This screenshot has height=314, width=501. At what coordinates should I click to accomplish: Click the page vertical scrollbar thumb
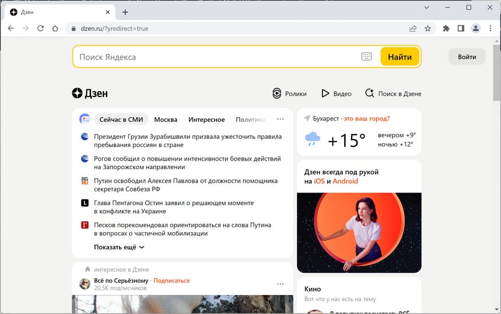[x=497, y=73]
